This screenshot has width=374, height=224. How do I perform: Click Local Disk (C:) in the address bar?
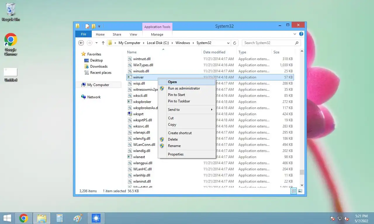(158, 43)
